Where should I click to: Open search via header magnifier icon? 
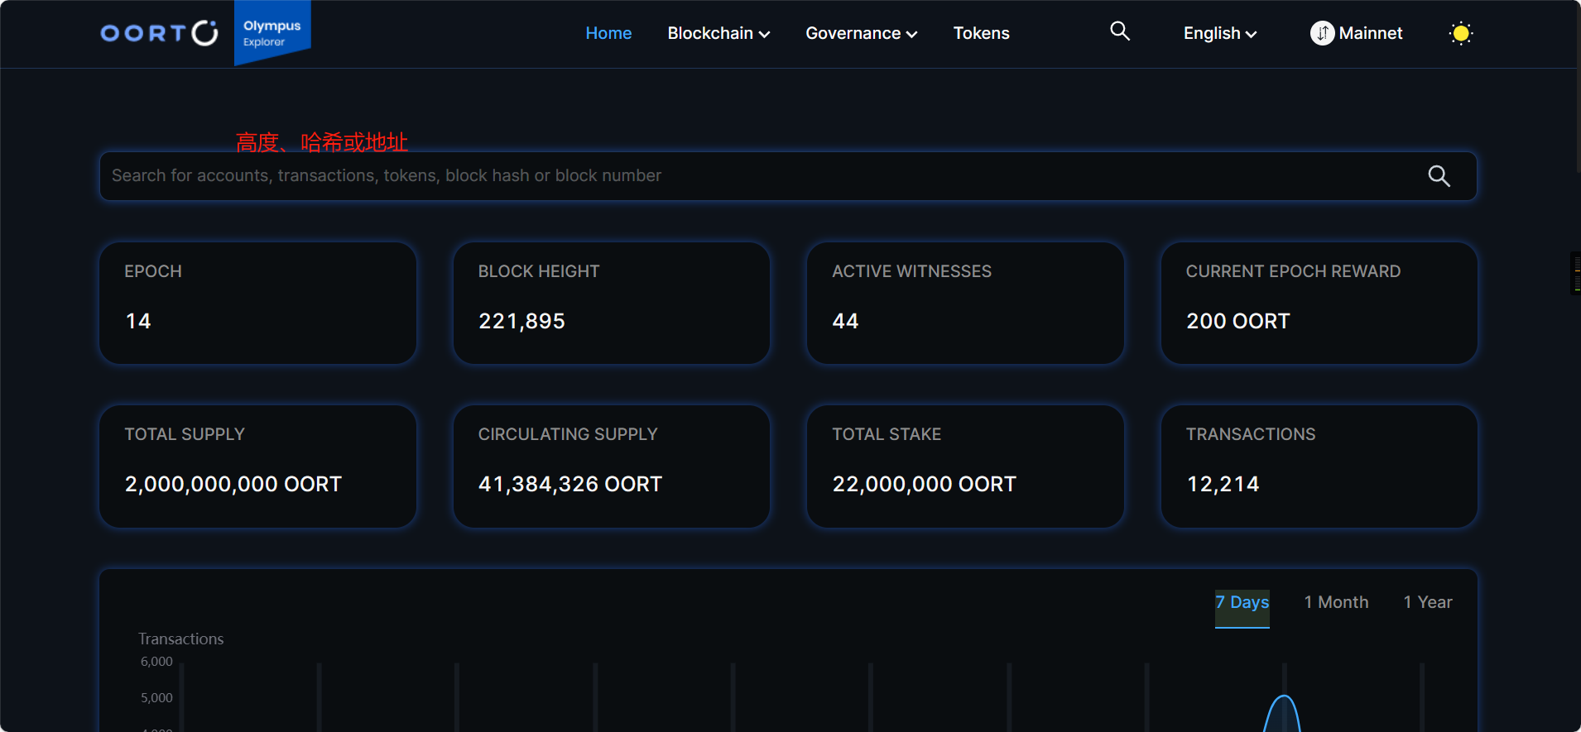[1119, 31]
